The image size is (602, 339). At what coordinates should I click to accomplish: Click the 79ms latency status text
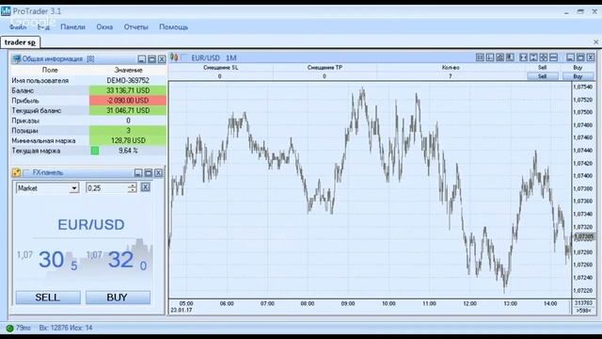point(24,328)
